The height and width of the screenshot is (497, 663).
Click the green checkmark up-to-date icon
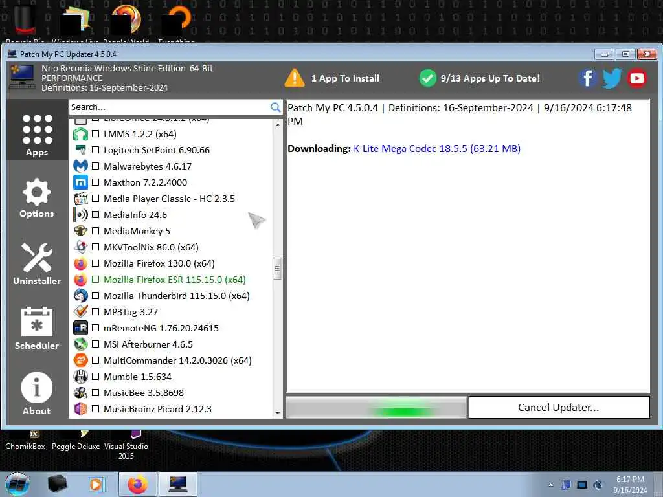[x=427, y=78]
